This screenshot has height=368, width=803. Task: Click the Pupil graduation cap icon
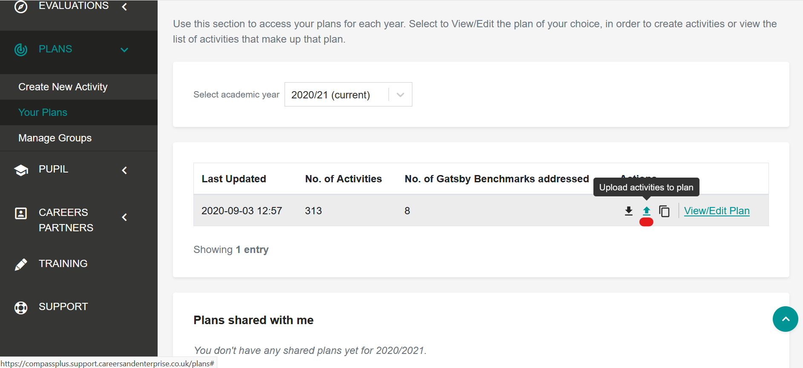pyautogui.click(x=21, y=170)
